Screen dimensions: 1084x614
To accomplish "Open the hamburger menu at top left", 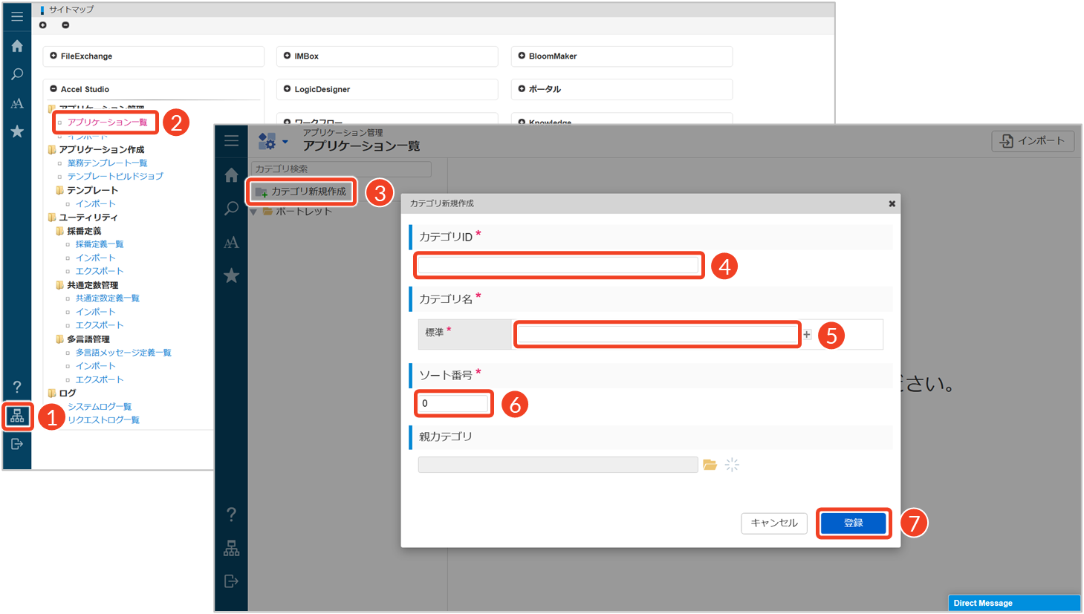I will coord(17,16).
